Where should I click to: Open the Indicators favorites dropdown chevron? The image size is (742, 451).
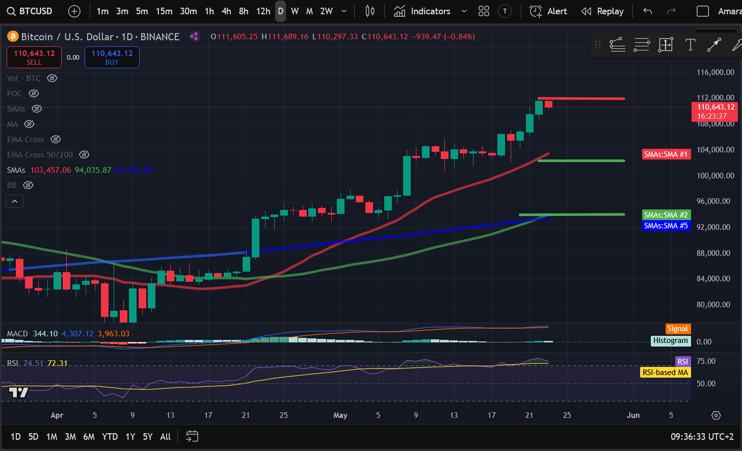[x=464, y=11]
